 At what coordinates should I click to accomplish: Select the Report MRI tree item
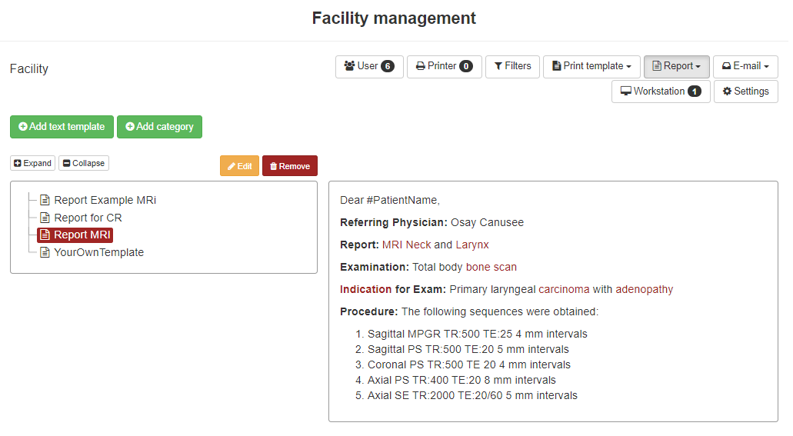click(75, 235)
